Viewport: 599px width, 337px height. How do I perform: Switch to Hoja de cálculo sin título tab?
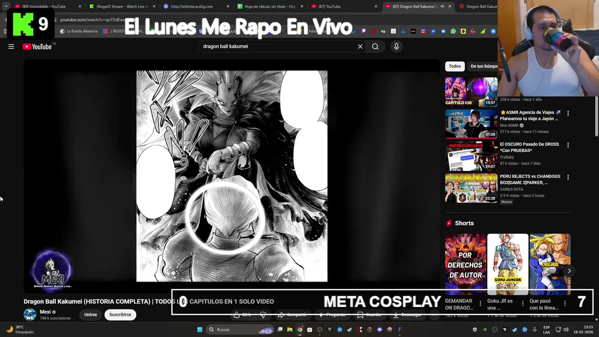(x=270, y=7)
